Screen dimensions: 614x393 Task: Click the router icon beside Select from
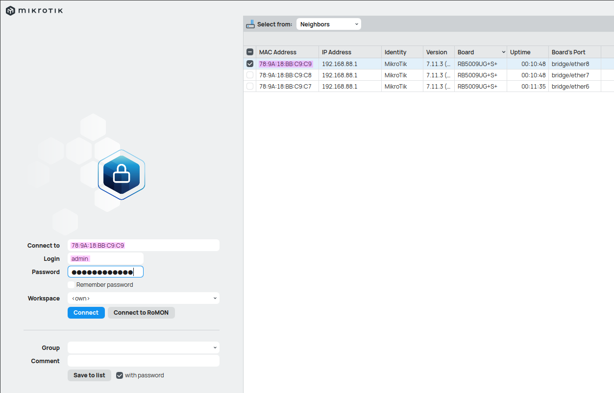point(250,24)
